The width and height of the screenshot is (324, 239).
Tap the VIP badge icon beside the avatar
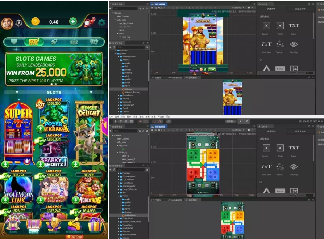tap(19, 23)
